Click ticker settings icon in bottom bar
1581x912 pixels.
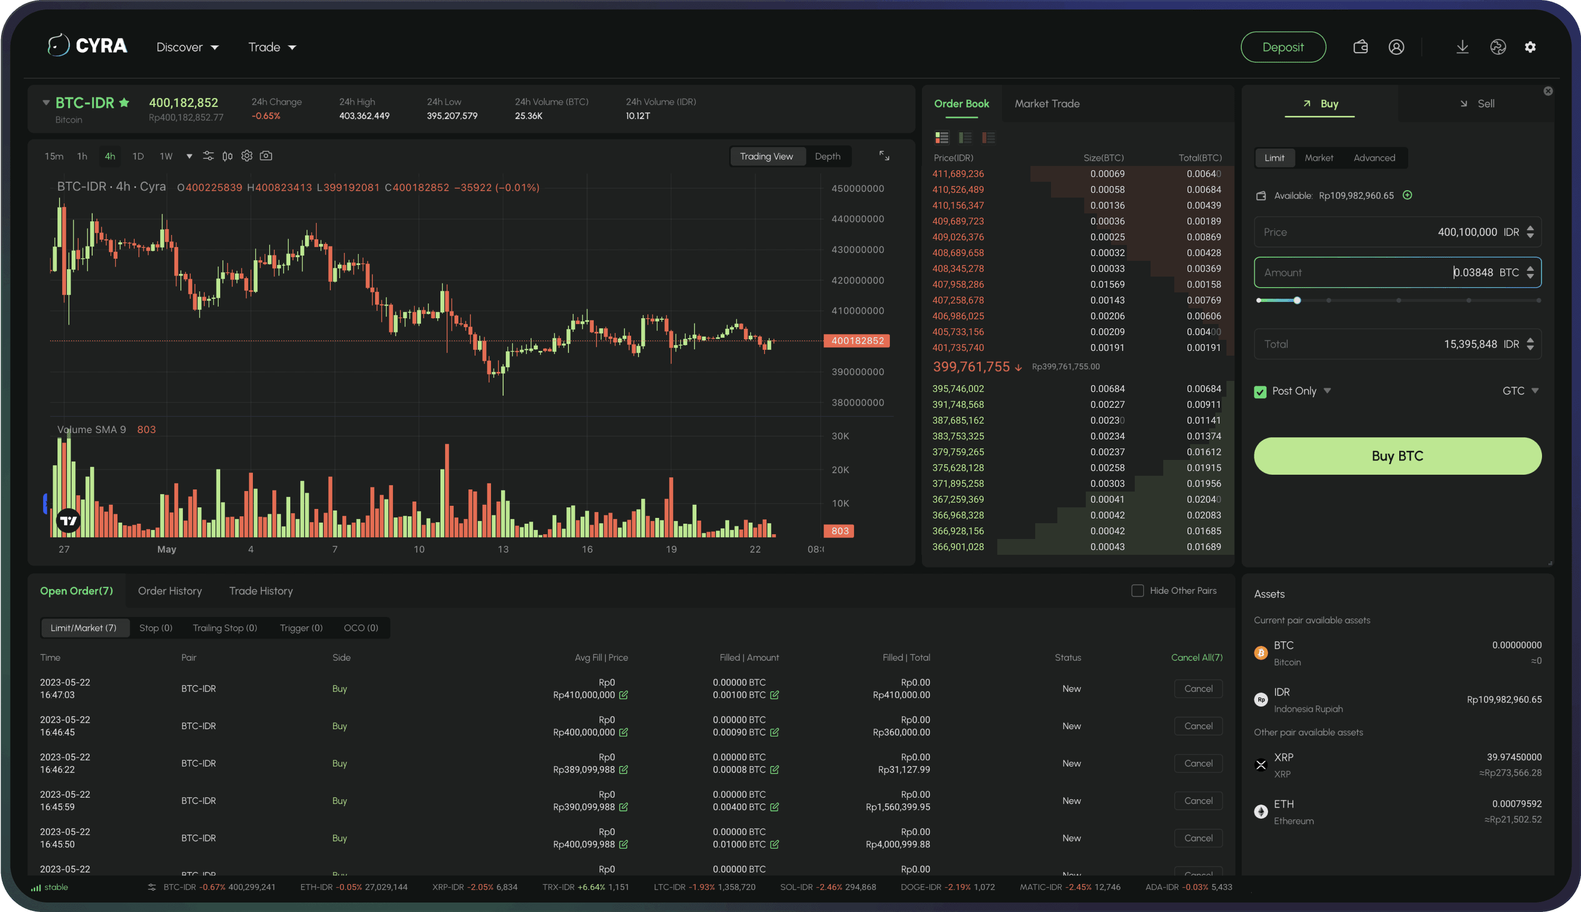tap(152, 888)
